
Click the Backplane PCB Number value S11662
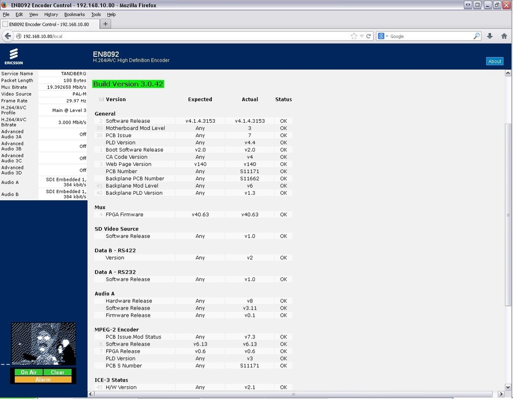(250, 179)
